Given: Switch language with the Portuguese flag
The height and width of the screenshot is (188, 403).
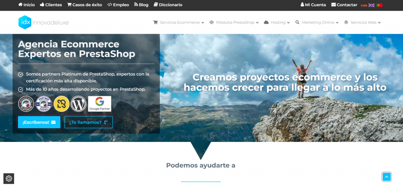Looking at the screenshot, I should (x=379, y=5).
